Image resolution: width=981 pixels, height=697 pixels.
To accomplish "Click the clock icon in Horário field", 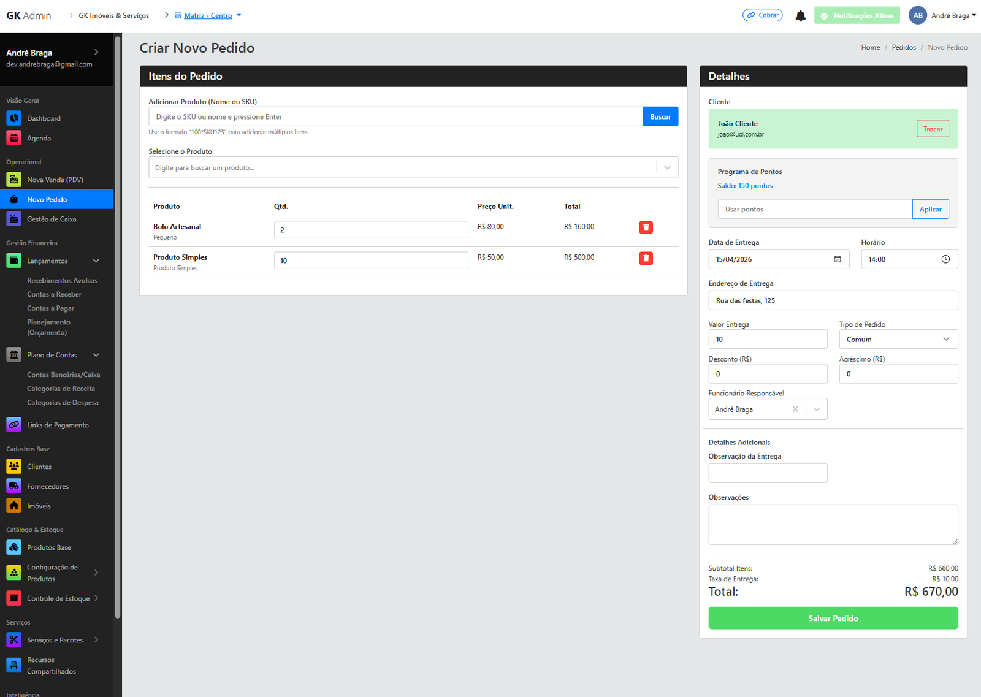I will click(945, 259).
